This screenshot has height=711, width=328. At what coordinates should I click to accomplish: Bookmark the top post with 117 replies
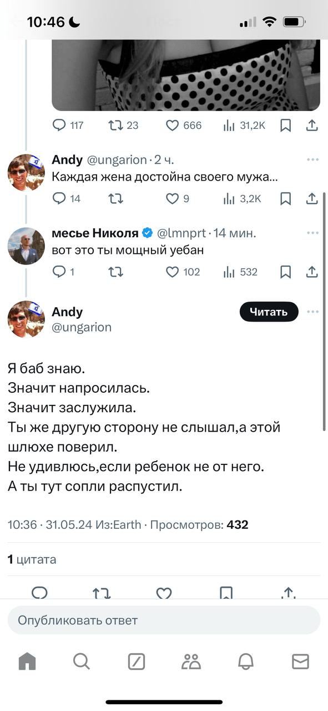point(285,126)
